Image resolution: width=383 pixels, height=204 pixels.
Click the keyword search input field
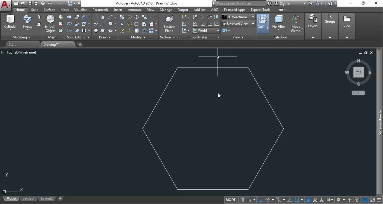(240, 4)
